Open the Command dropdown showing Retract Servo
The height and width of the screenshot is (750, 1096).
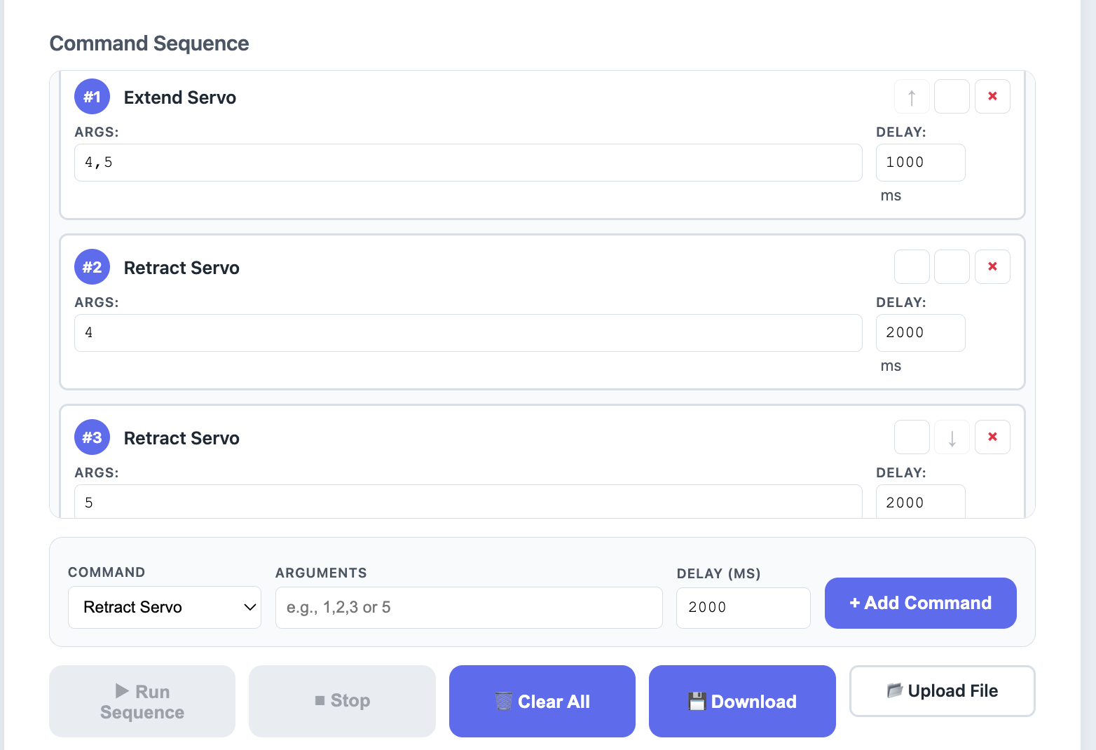coord(164,607)
